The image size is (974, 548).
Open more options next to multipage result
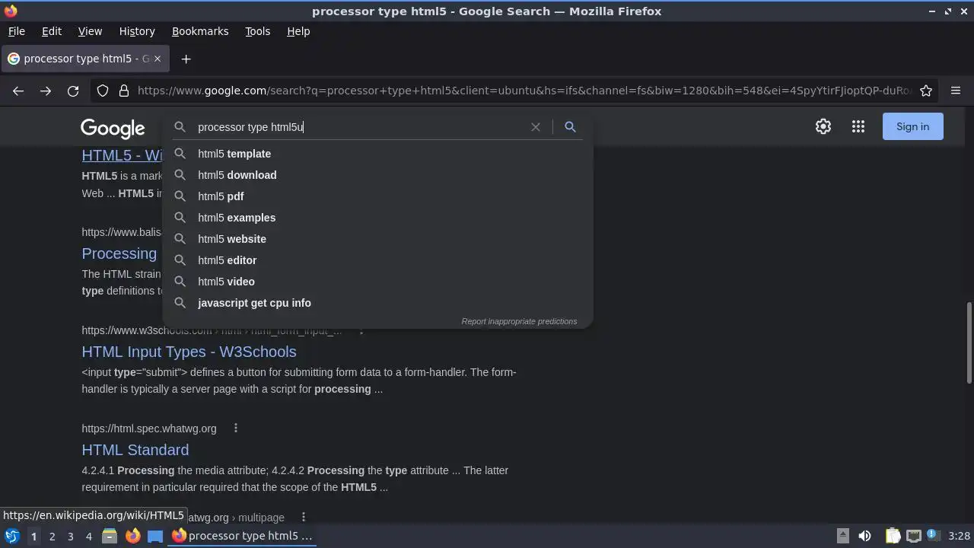pos(303,517)
